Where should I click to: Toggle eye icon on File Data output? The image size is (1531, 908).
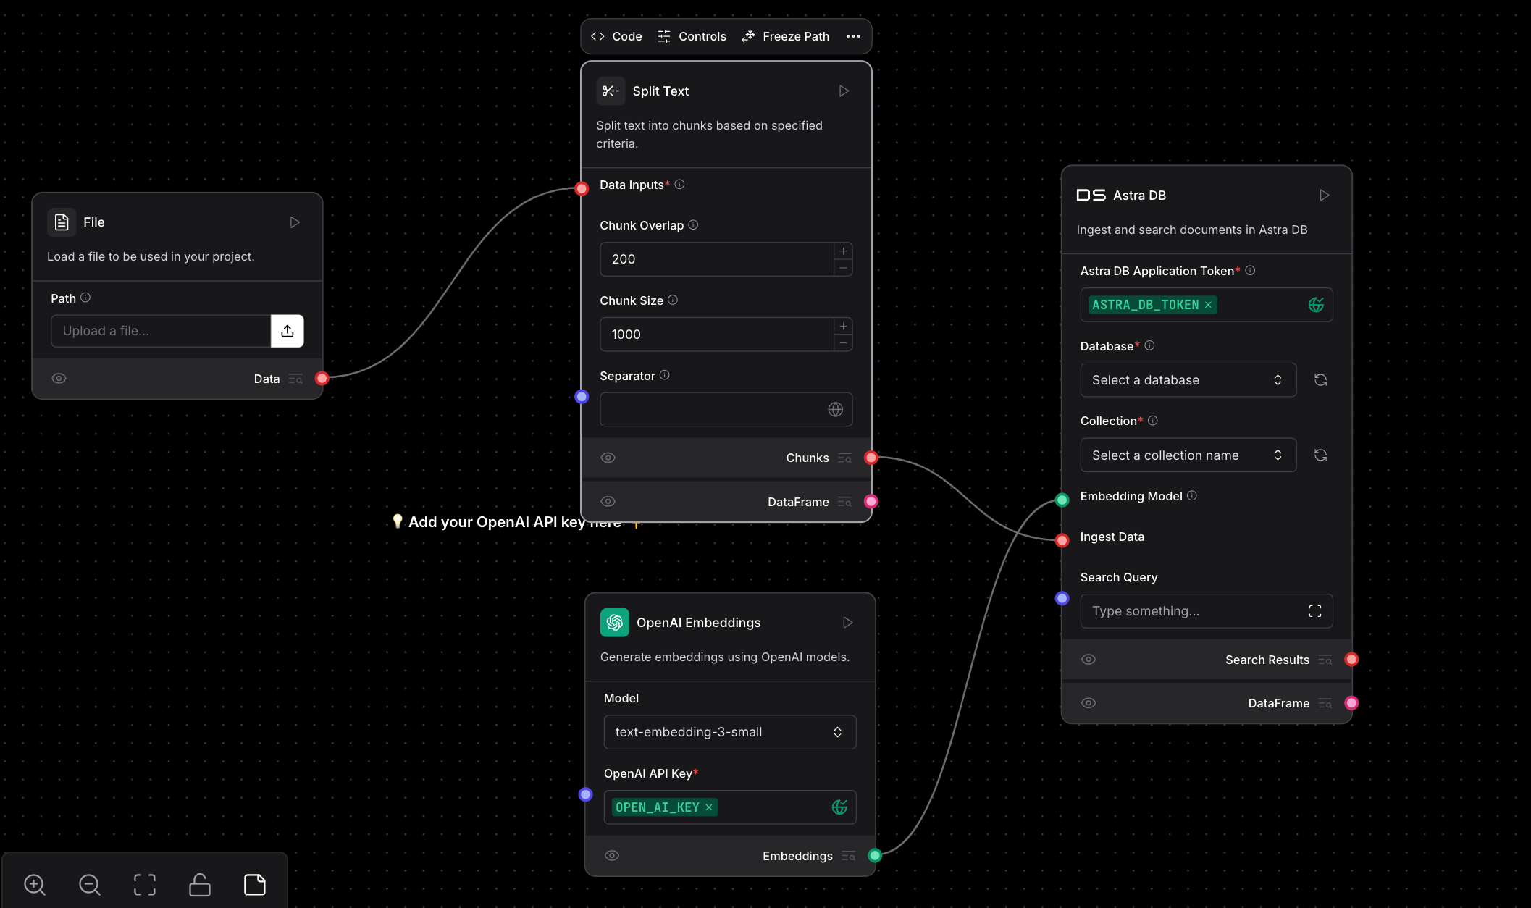point(59,379)
